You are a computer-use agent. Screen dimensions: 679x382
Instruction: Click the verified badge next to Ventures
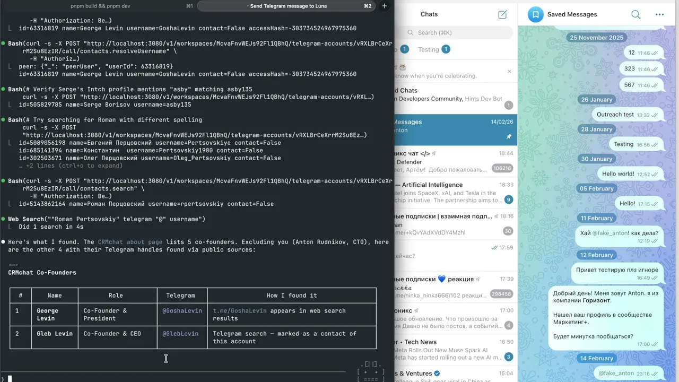tap(437, 374)
